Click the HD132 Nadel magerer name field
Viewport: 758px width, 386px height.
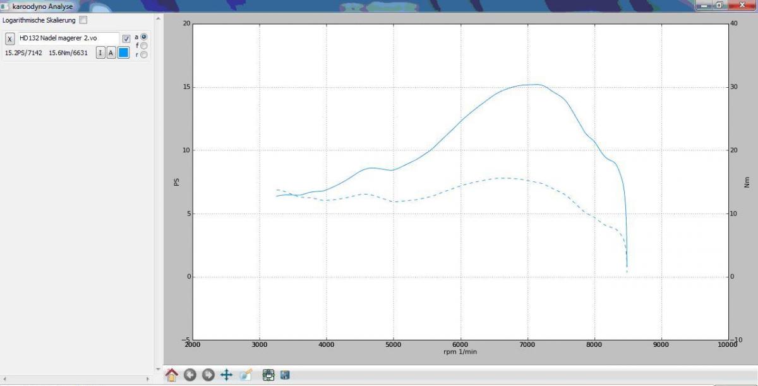(x=68, y=39)
